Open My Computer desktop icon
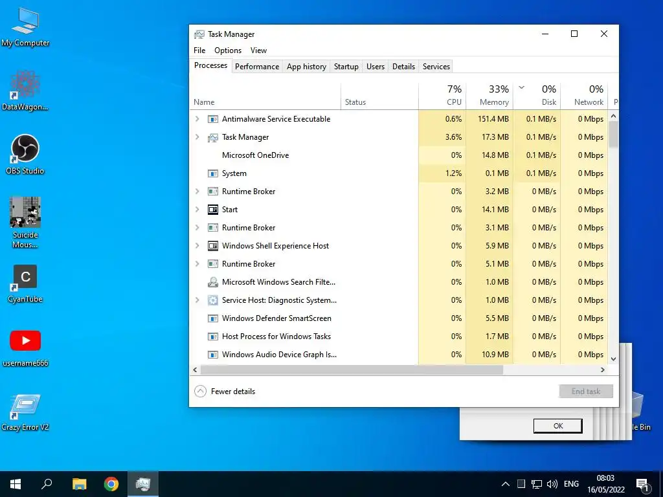 click(x=25, y=27)
